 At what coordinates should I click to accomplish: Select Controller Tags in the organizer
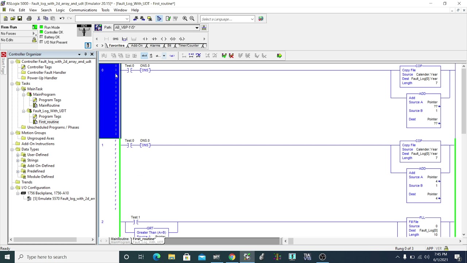39,67
